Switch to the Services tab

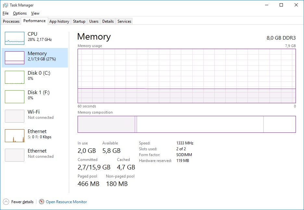(x=124, y=21)
